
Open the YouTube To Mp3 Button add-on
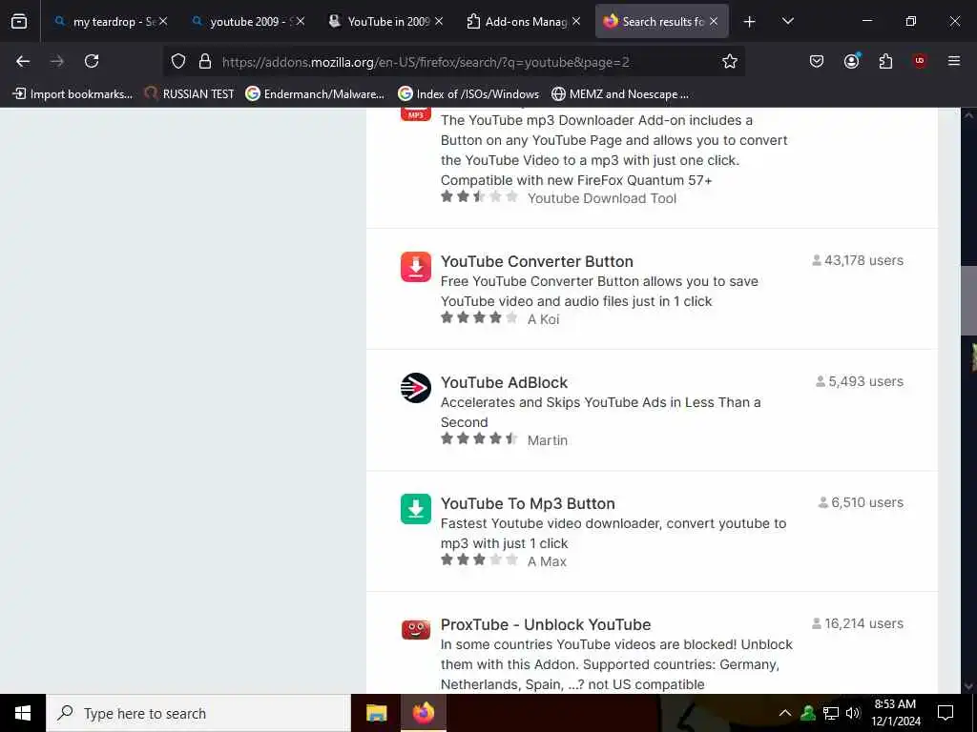click(x=528, y=503)
